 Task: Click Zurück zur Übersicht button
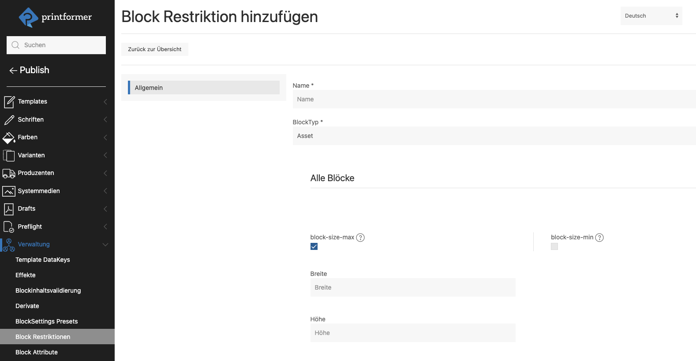pyautogui.click(x=155, y=49)
